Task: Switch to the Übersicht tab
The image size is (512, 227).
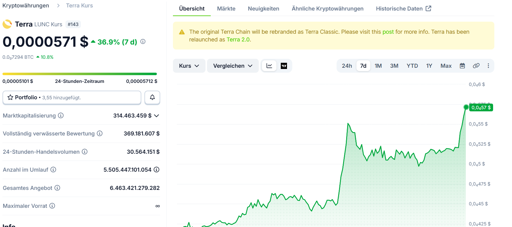Action: pyautogui.click(x=192, y=9)
